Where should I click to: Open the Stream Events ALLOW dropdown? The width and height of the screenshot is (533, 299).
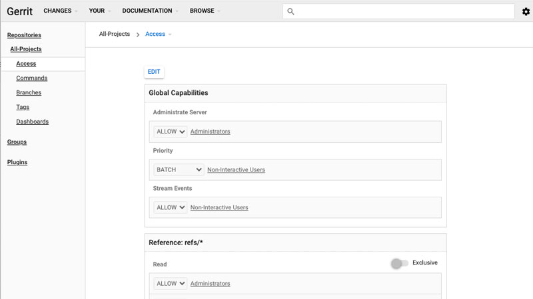click(x=171, y=207)
